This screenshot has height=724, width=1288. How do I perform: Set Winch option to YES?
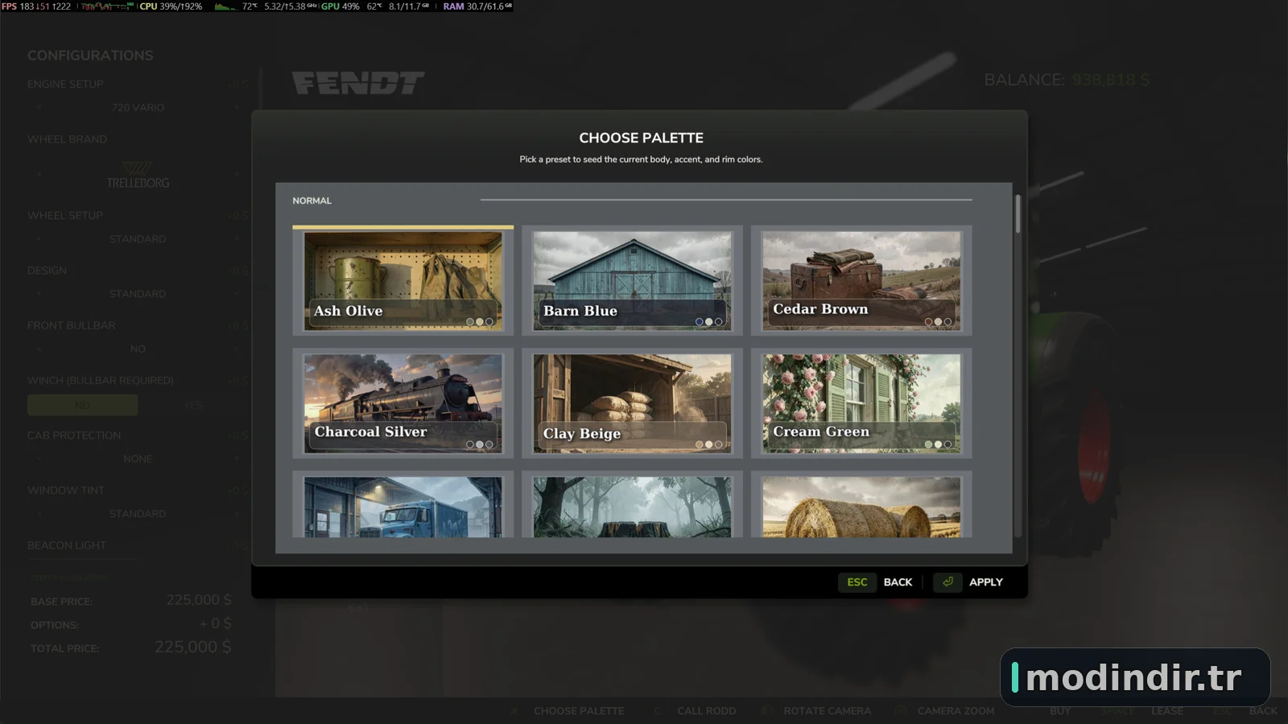[193, 405]
